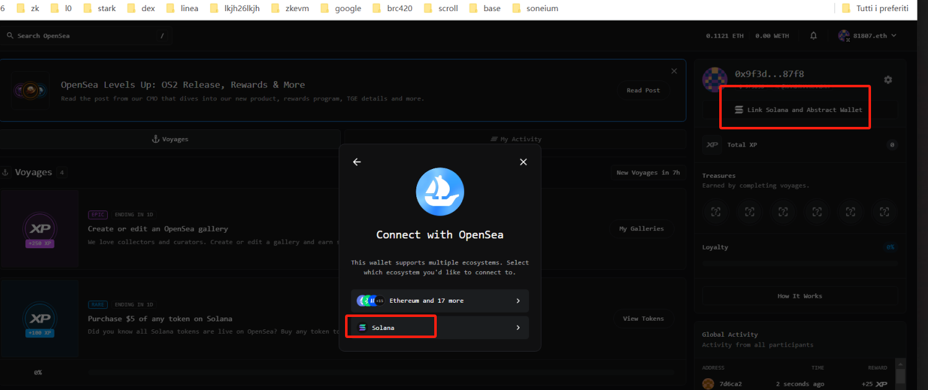Viewport: 928px width, 390px height.
Task: Click the EPIC rarity tag
Action: (x=98, y=215)
